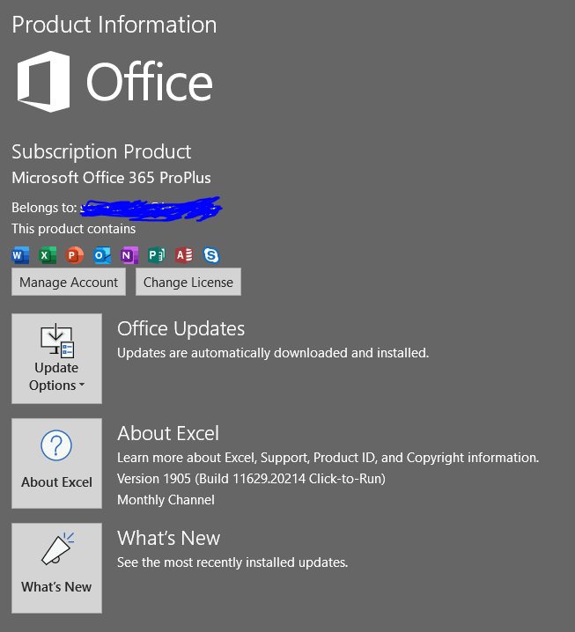Click the Version 1905 build text
This screenshot has width=575, height=632.
pos(251,479)
